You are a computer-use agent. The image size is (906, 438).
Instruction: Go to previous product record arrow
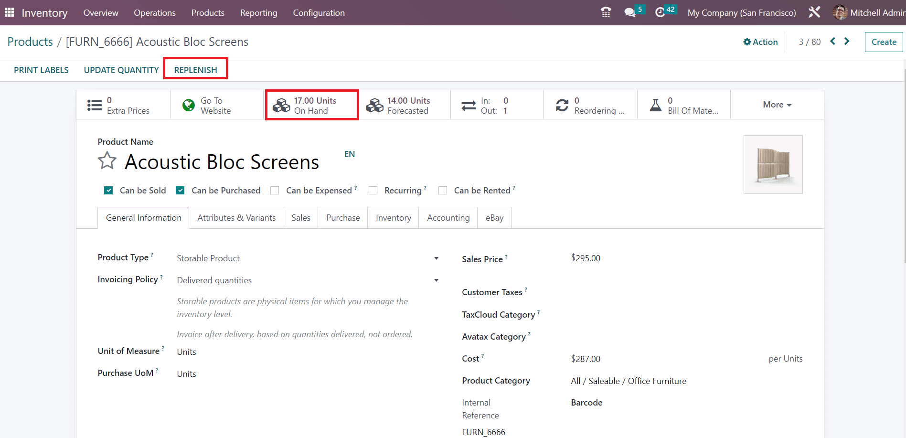832,42
